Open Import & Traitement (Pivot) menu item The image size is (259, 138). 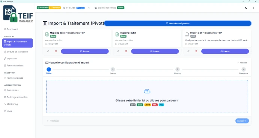coord(18,43)
